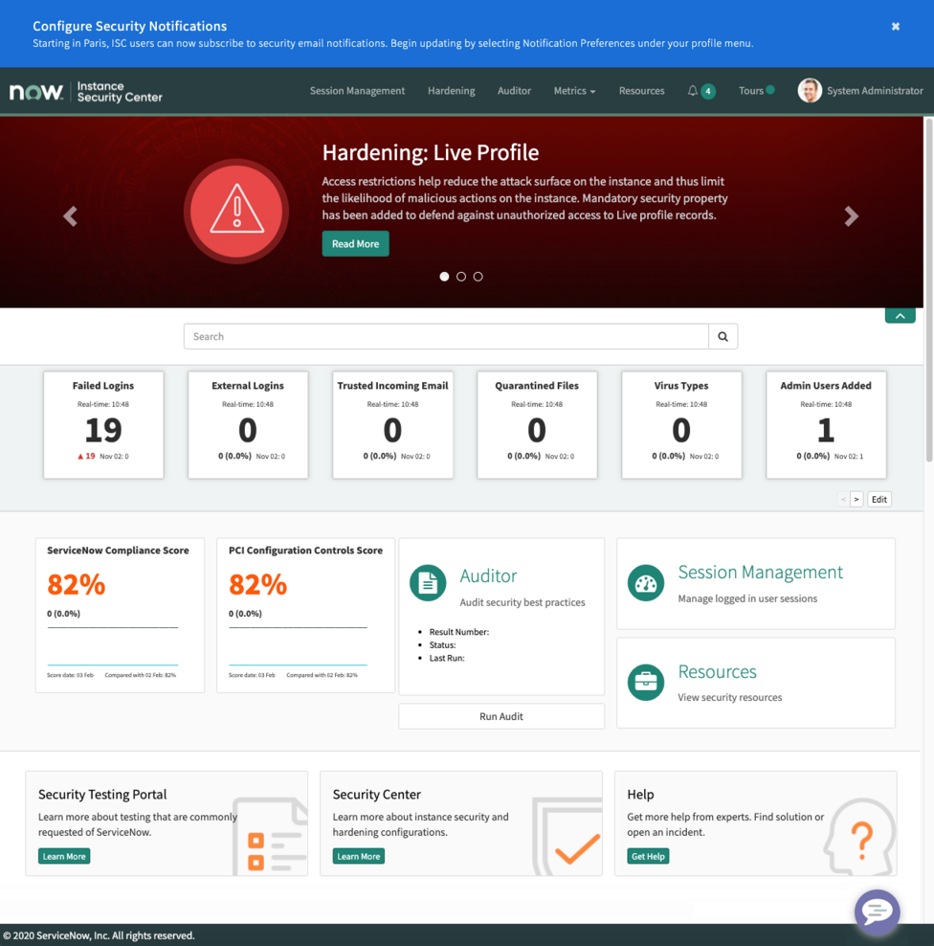Click the Help question mark graphic
This screenshot has height=946, width=934.
pyautogui.click(x=859, y=836)
